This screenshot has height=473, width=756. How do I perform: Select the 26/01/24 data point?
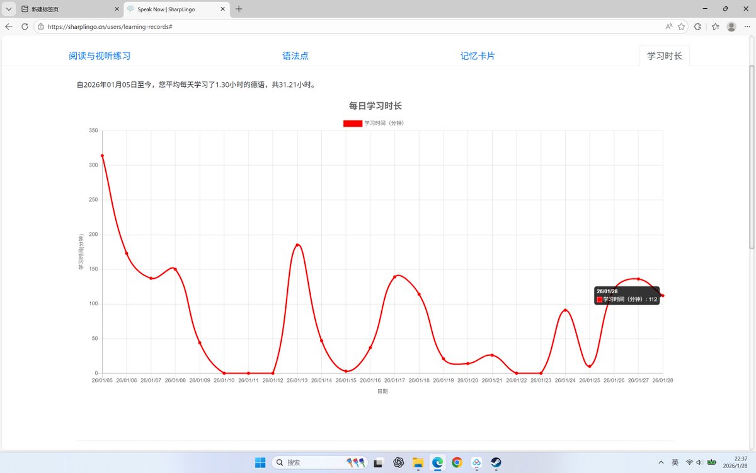[x=565, y=310]
